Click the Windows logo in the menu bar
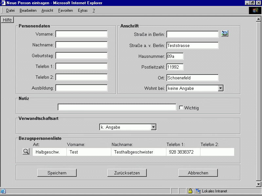Screen dimensions: 262x196 [255, 10]
